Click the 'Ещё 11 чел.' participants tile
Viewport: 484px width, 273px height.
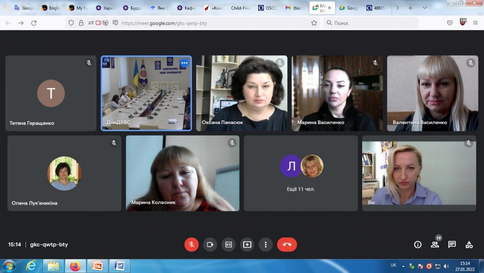pyautogui.click(x=301, y=173)
